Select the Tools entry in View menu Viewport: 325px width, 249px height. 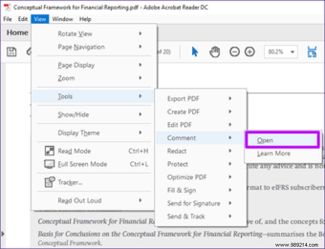93,96
